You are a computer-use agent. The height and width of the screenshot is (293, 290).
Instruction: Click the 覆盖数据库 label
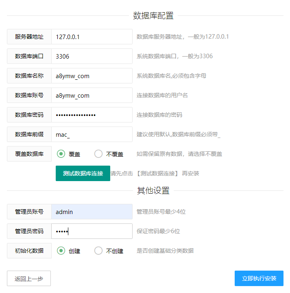coord(29,154)
